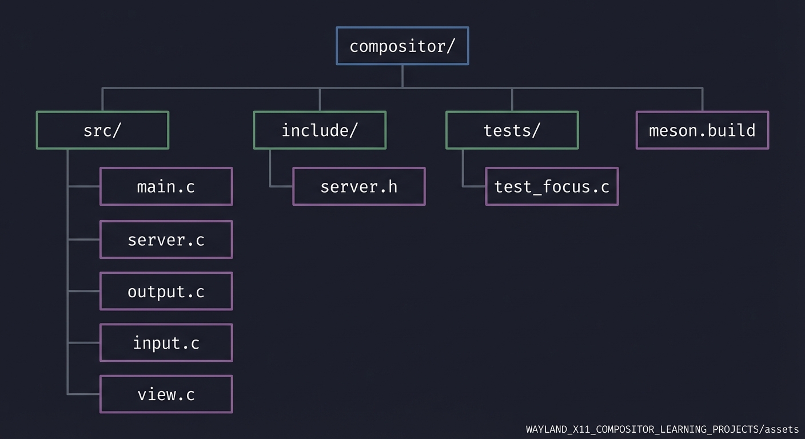This screenshot has height=439, width=805.
Task: Select the output.c file node
Action: coord(166,291)
